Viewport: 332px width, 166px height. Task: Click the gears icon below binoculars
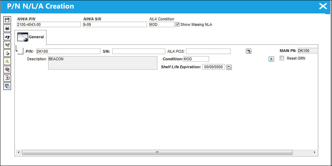(x=7, y=45)
